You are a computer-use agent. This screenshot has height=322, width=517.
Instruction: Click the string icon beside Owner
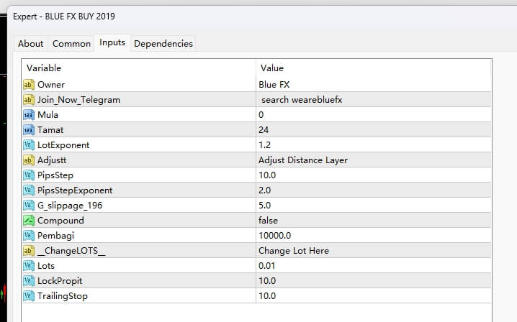pos(29,85)
